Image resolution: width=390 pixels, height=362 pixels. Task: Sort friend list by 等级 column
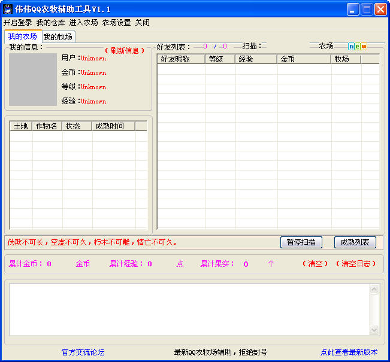(220, 59)
